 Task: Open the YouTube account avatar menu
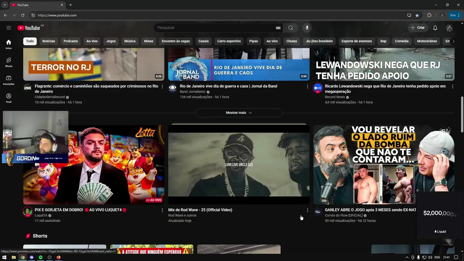click(449, 28)
